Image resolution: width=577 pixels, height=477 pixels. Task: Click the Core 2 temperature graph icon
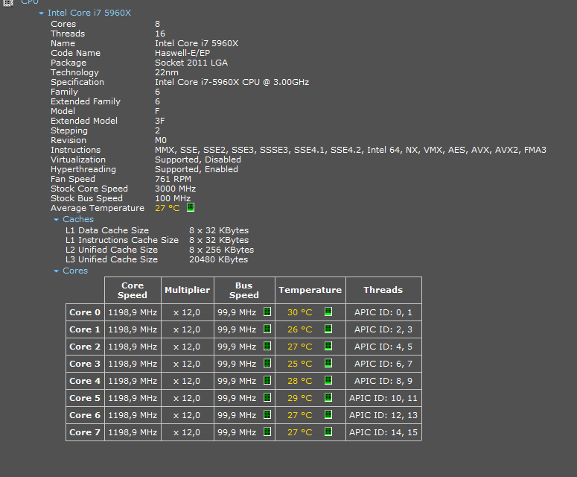coord(328,346)
